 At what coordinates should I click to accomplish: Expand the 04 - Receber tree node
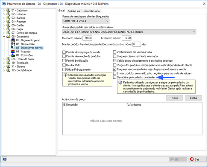coord(4,22)
